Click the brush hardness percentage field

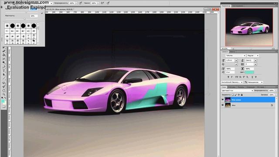(x=34, y=16)
